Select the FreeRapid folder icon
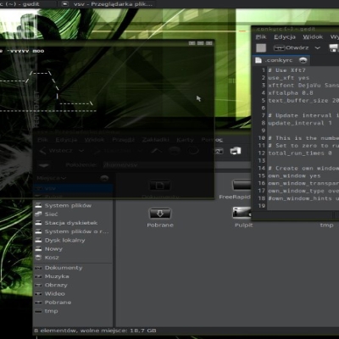 [x=242, y=186]
